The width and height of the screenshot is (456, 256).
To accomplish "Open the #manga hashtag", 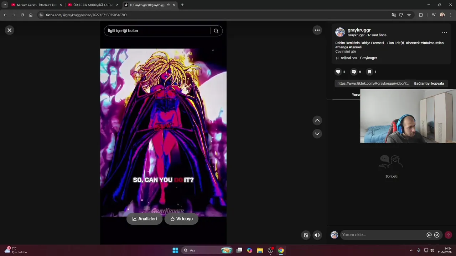I will click(342, 47).
